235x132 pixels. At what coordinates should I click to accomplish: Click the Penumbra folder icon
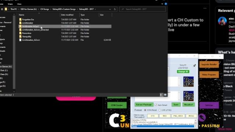point(20,33)
